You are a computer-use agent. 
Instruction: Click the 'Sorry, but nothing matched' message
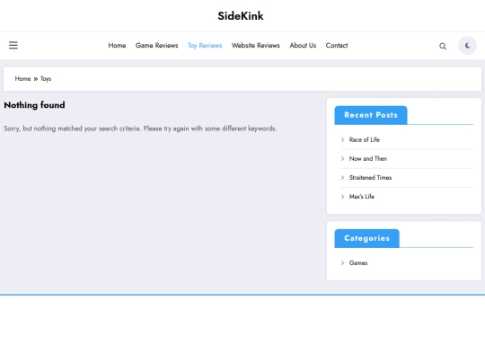tap(140, 129)
